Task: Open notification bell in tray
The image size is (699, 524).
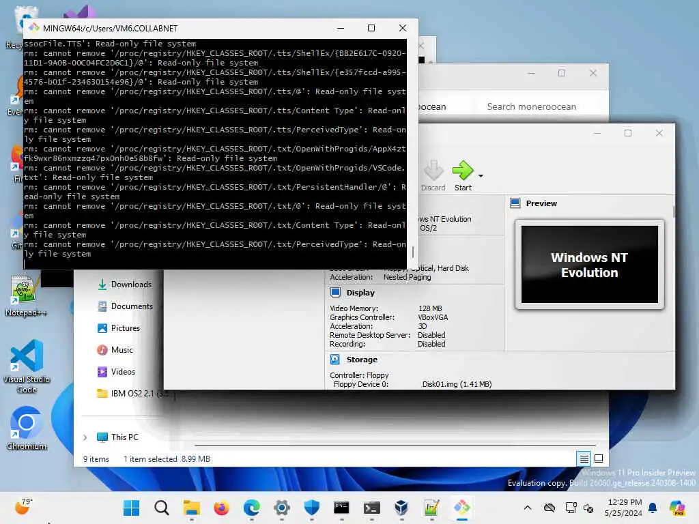Action: tap(653, 508)
